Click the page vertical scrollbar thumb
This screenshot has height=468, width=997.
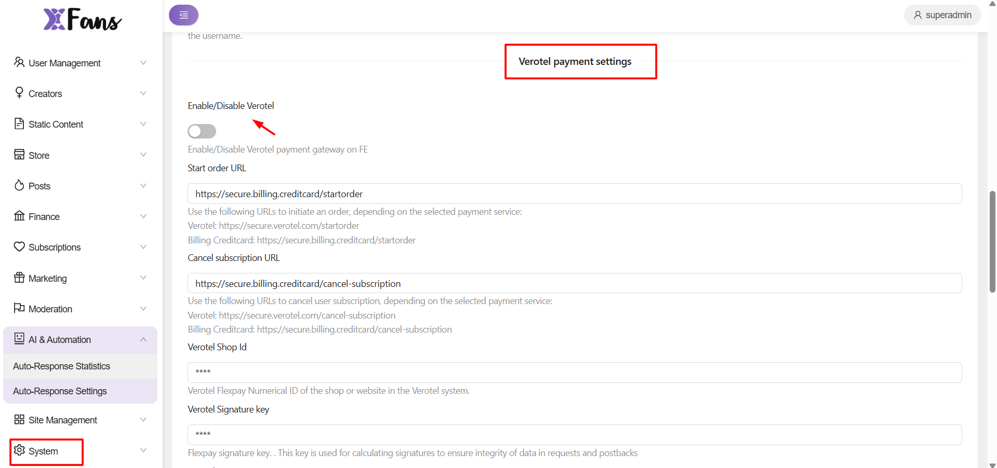pyautogui.click(x=992, y=242)
